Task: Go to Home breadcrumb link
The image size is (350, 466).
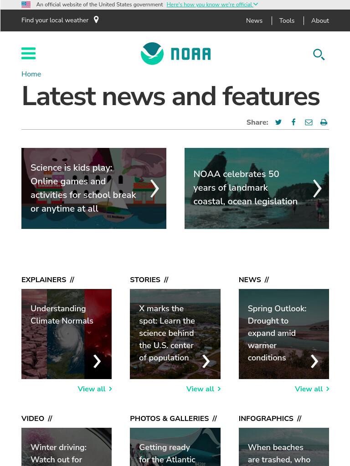Action: (x=31, y=74)
